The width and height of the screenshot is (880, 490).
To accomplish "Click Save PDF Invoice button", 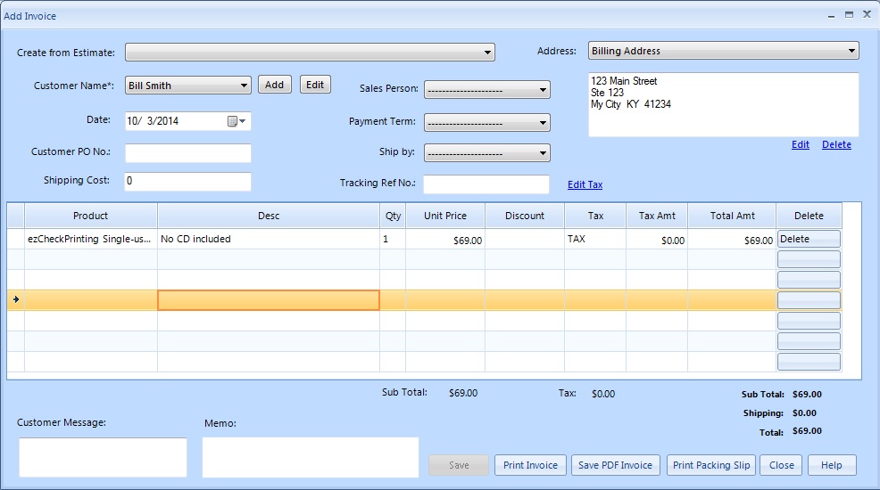I will pyautogui.click(x=616, y=465).
